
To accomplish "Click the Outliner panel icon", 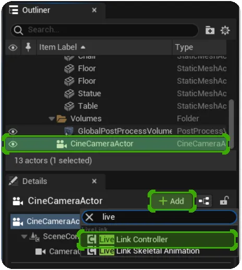I will (x=14, y=10).
